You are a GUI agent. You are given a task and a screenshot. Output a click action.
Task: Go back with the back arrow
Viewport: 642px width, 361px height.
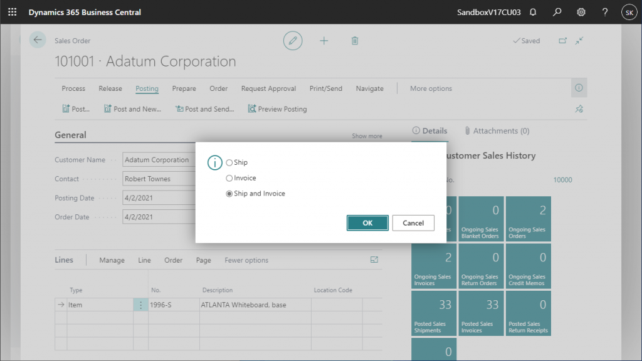coord(38,40)
